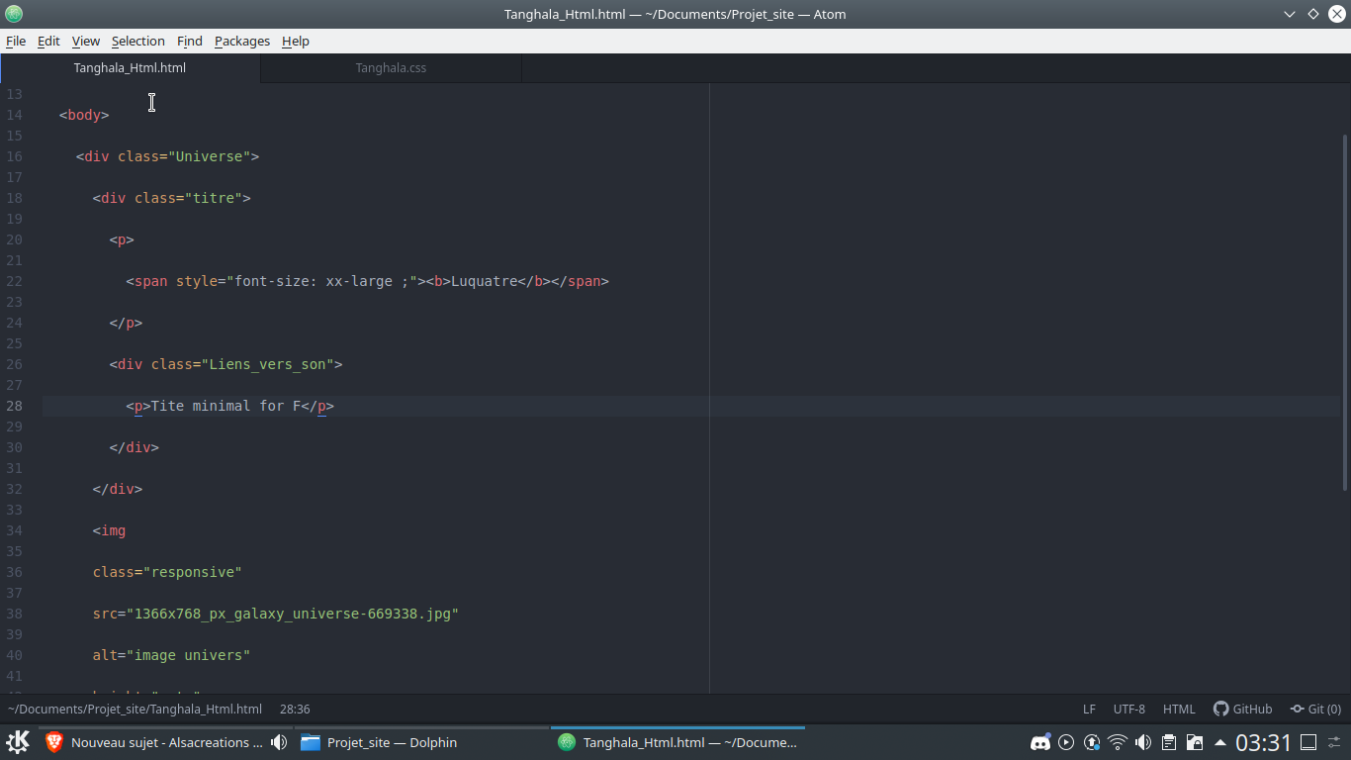Viewport: 1351px width, 760px height.
Task: Click the Atom Tanghala_Html.html taskbar entry
Action: tap(677, 742)
